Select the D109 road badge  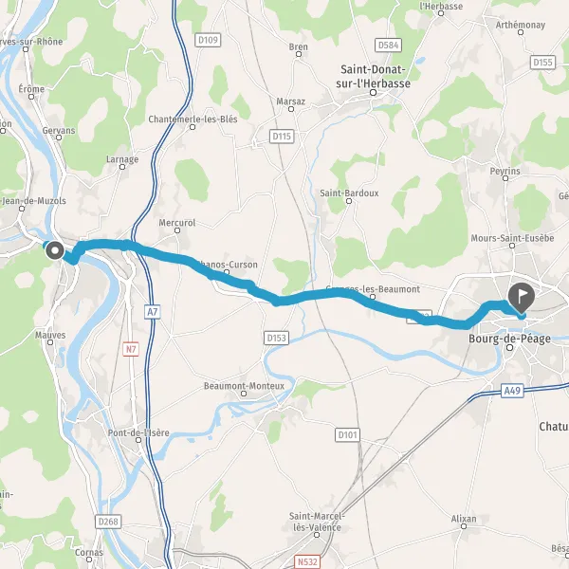(x=208, y=40)
